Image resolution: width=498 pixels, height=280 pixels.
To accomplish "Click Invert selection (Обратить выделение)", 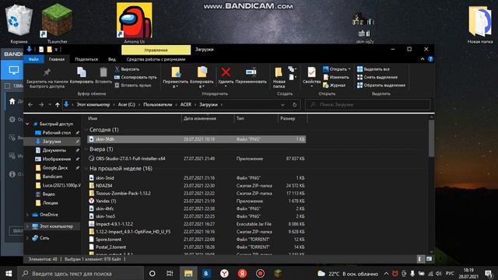I will tap(381, 85).
